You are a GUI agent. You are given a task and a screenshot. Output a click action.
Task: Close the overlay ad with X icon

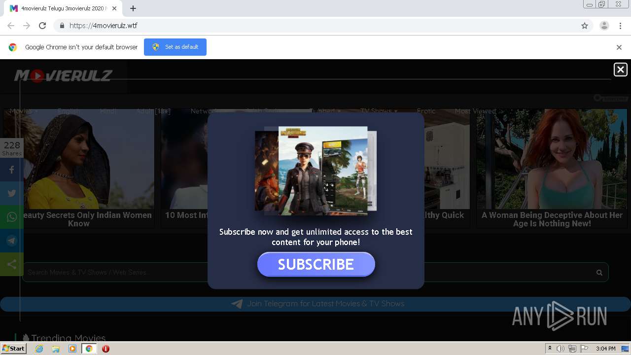tap(620, 70)
